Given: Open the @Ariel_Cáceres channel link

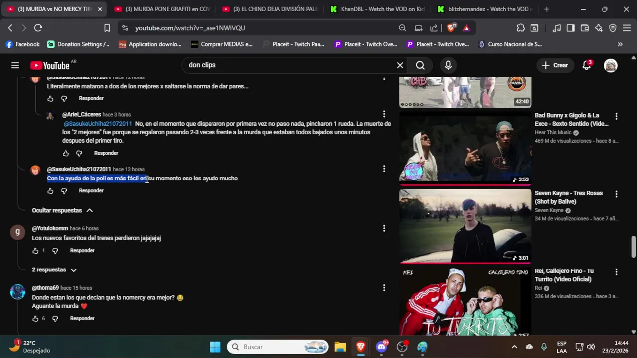Looking at the screenshot, I should point(81,115).
